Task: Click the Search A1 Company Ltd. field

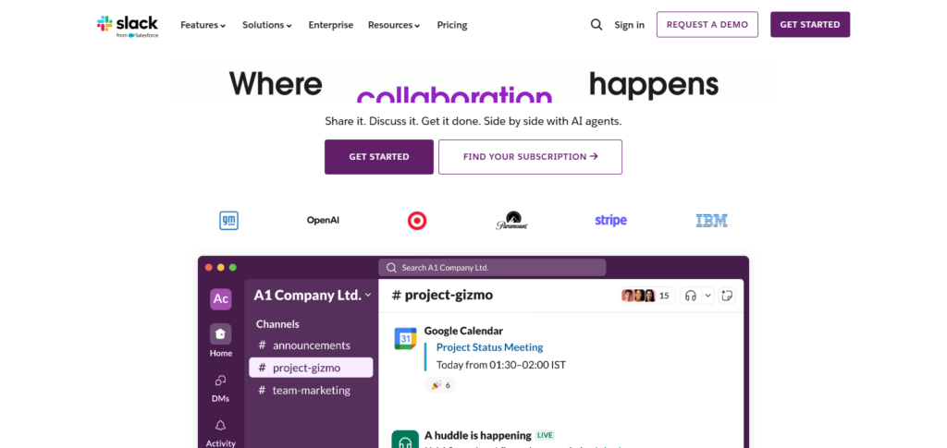Action: 492,268
